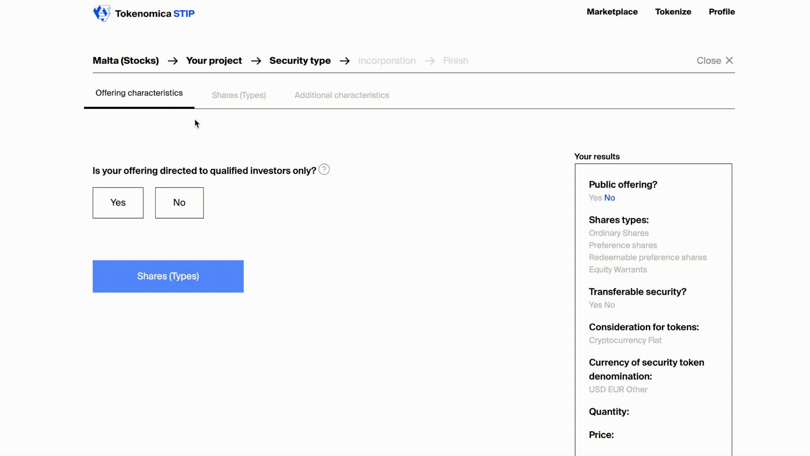
Task: Click arrow after Your project step
Action: pos(256,61)
